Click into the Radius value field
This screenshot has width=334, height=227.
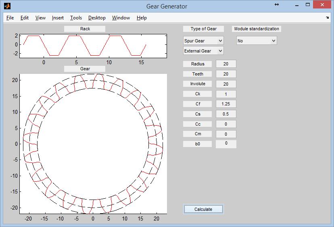pyautogui.click(x=226, y=64)
